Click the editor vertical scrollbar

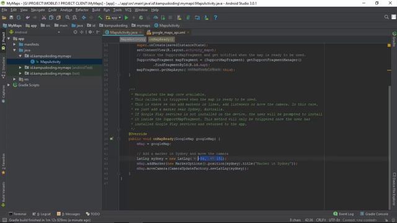pyautogui.click(x=390, y=147)
